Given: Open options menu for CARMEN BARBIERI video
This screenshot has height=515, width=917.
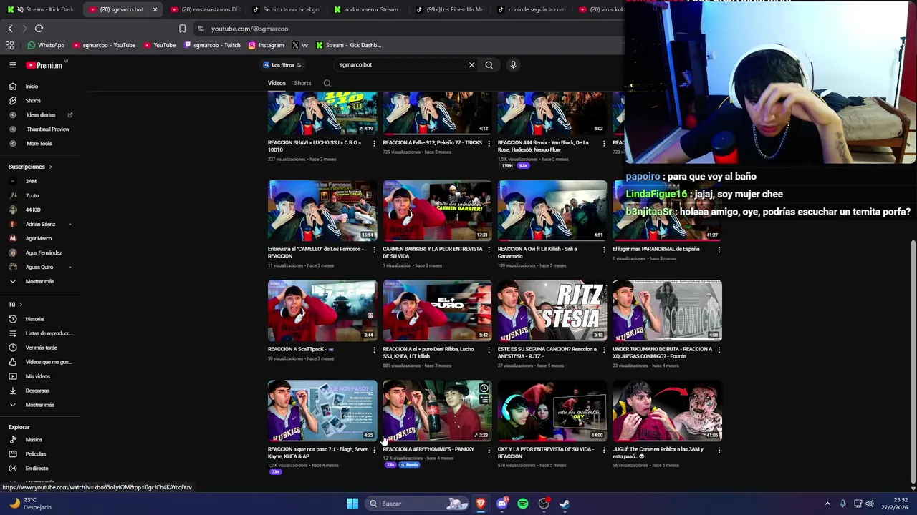Looking at the screenshot, I should point(489,250).
